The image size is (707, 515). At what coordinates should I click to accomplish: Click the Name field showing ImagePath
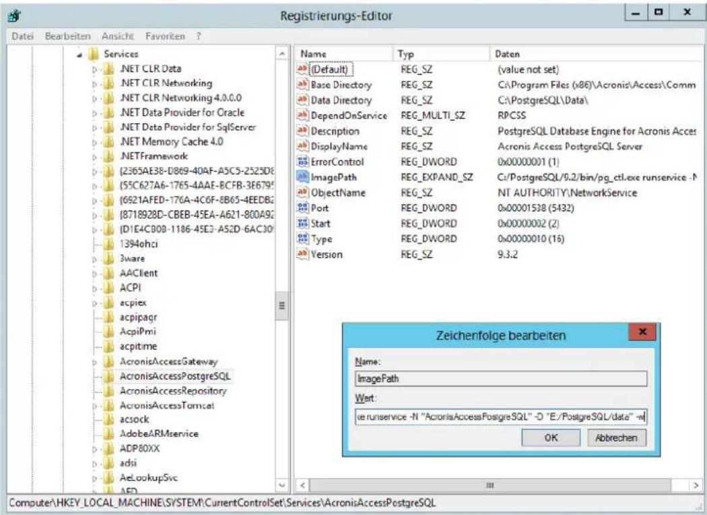click(501, 378)
